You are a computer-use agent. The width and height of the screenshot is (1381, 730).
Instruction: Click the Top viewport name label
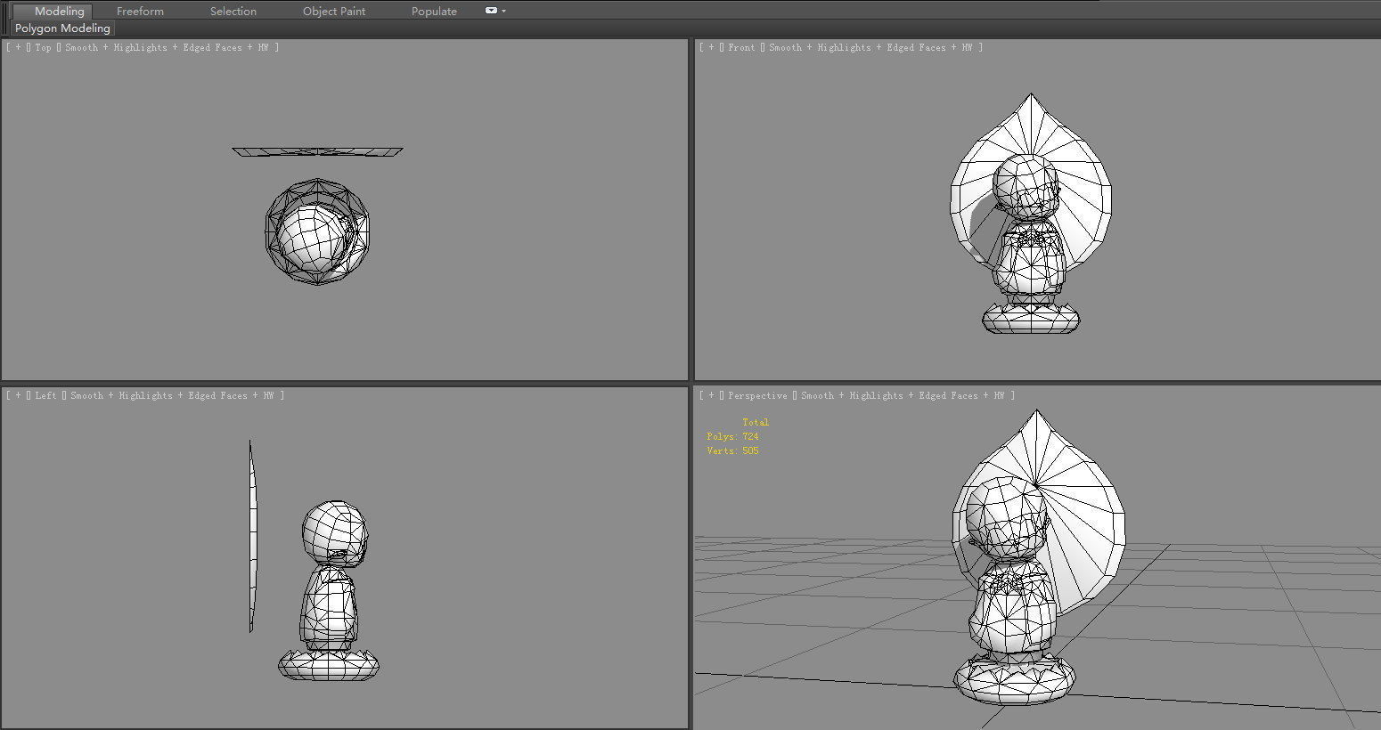click(43, 47)
